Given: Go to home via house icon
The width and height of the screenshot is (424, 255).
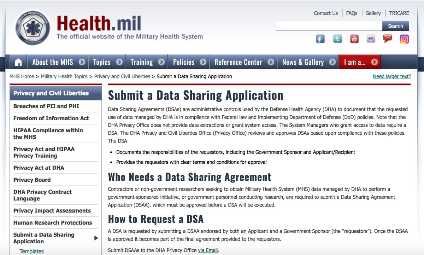Looking at the screenshot, I should 18,62.
